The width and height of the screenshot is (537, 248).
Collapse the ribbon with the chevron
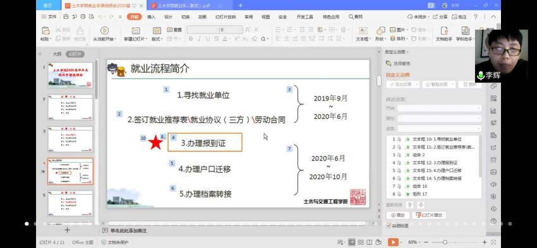(x=493, y=17)
